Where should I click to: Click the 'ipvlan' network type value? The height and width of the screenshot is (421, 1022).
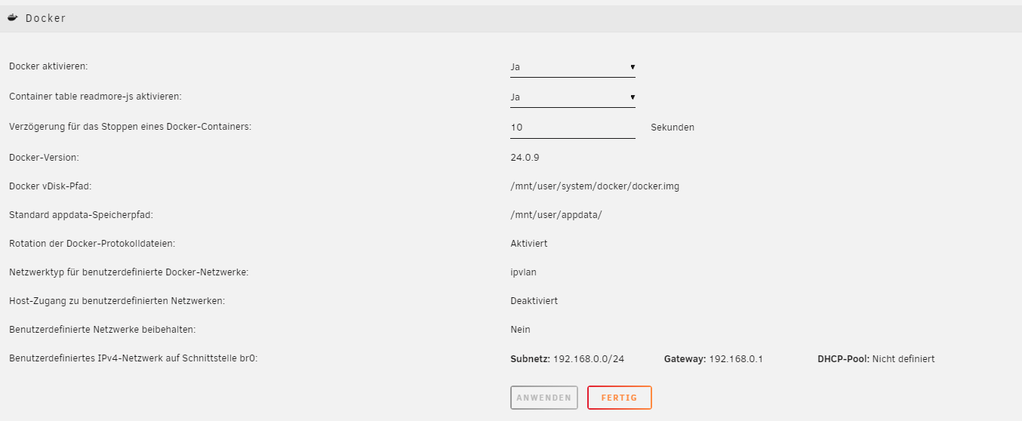[x=524, y=272]
